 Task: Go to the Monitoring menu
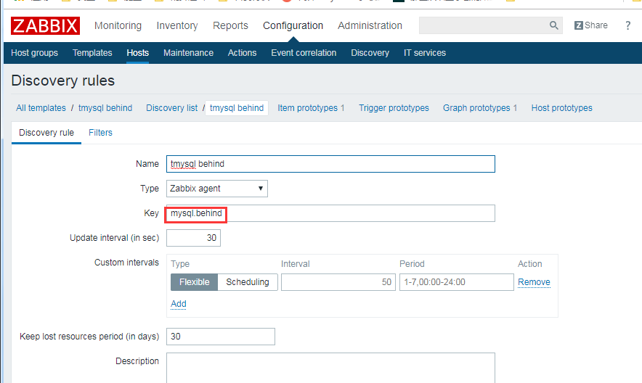118,25
